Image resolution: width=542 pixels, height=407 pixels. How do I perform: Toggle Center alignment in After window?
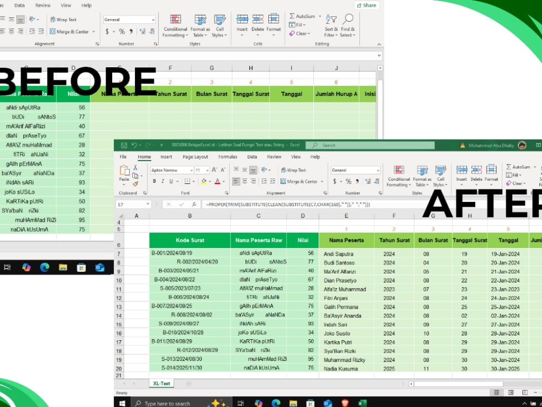[245, 181]
